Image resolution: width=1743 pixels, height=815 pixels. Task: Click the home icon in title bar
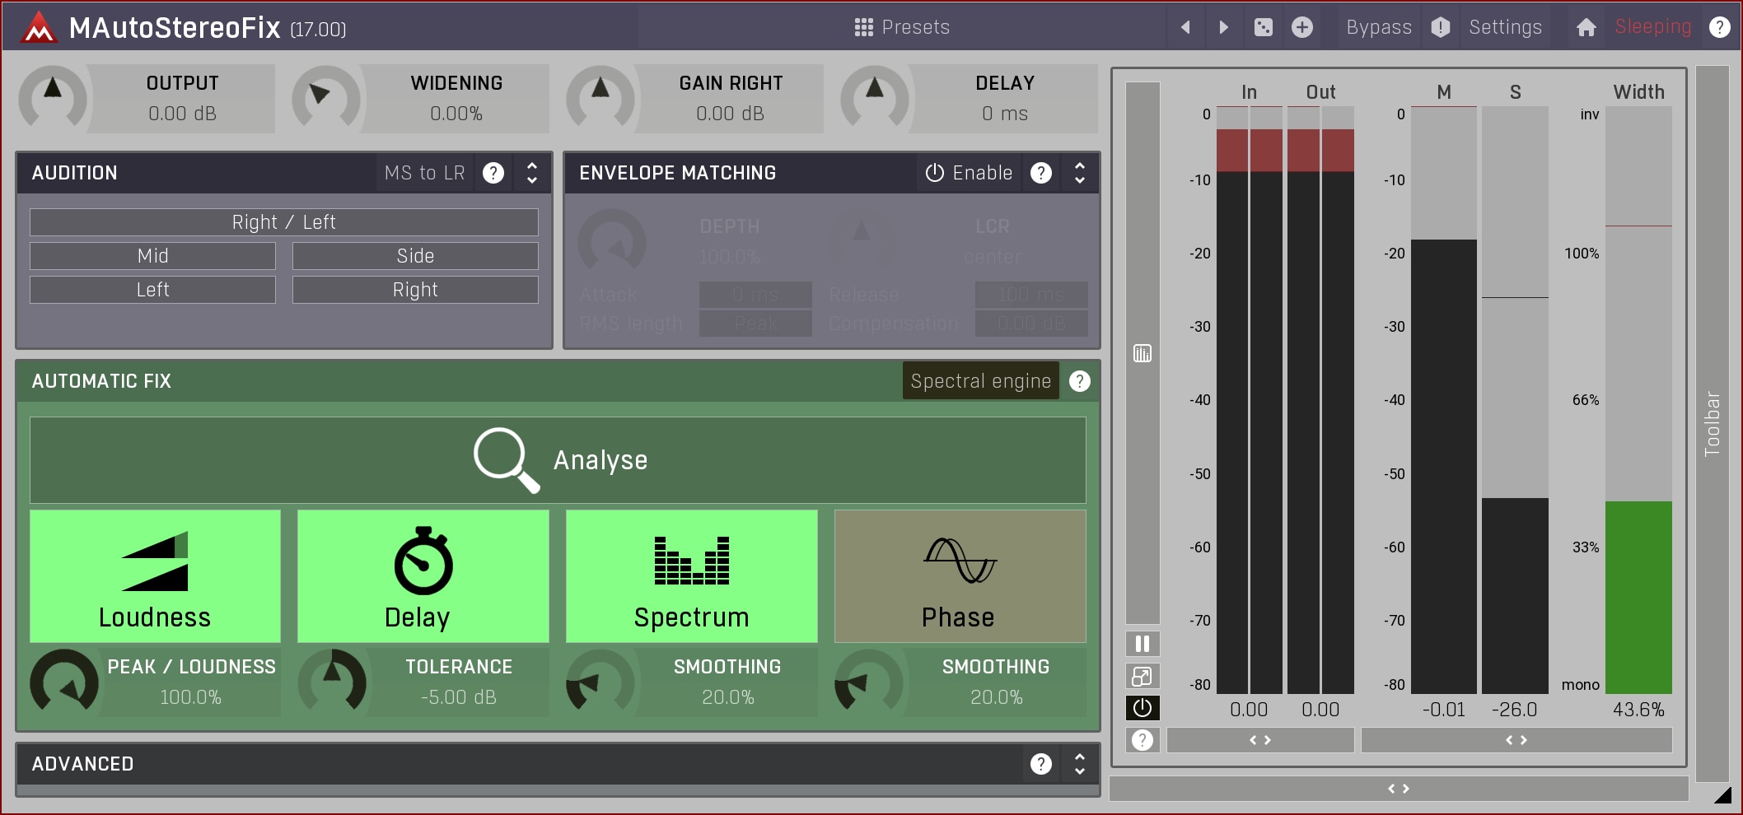pyautogui.click(x=1586, y=27)
